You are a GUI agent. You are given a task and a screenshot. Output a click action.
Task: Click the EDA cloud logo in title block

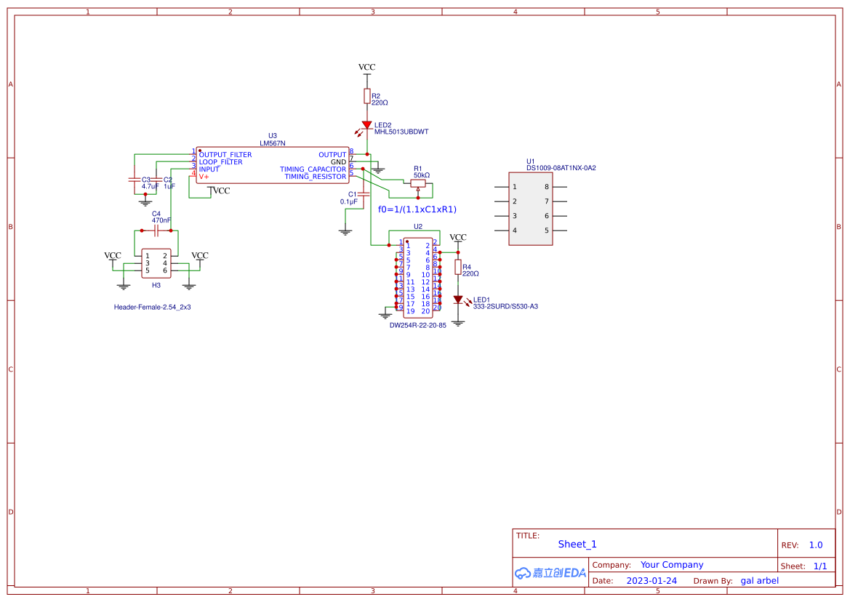pos(550,573)
